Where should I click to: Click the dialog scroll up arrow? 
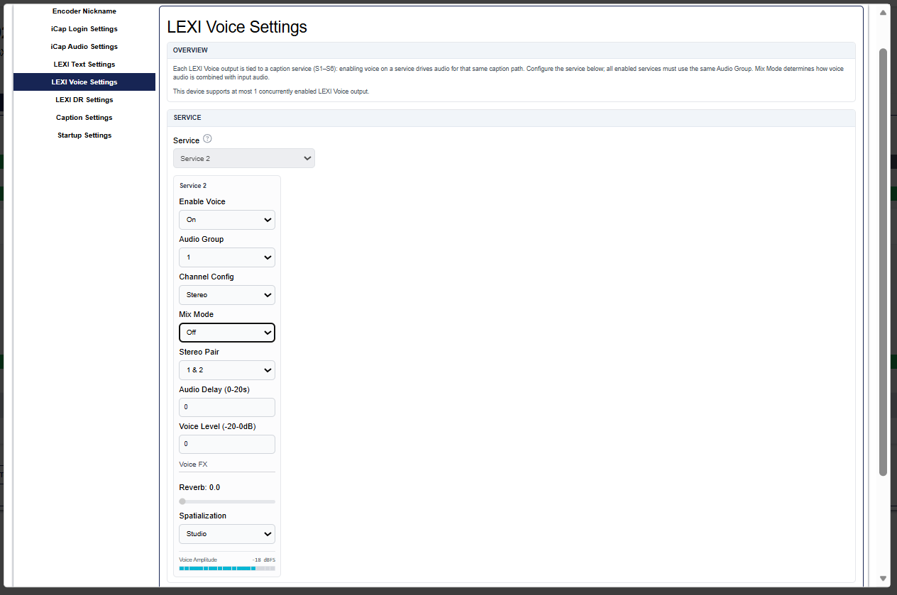pos(884,12)
